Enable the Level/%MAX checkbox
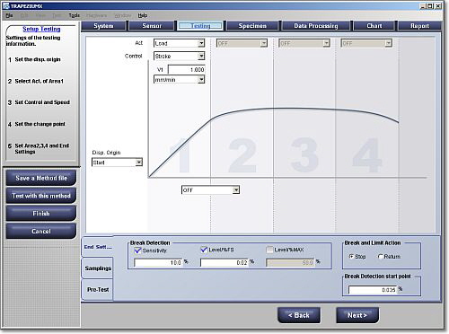Viewport: 449px width, 334px height. 269,250
